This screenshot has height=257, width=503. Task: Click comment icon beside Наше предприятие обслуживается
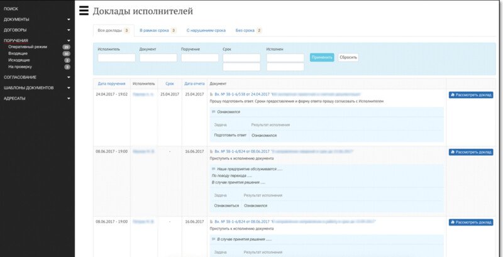pyautogui.click(x=214, y=169)
